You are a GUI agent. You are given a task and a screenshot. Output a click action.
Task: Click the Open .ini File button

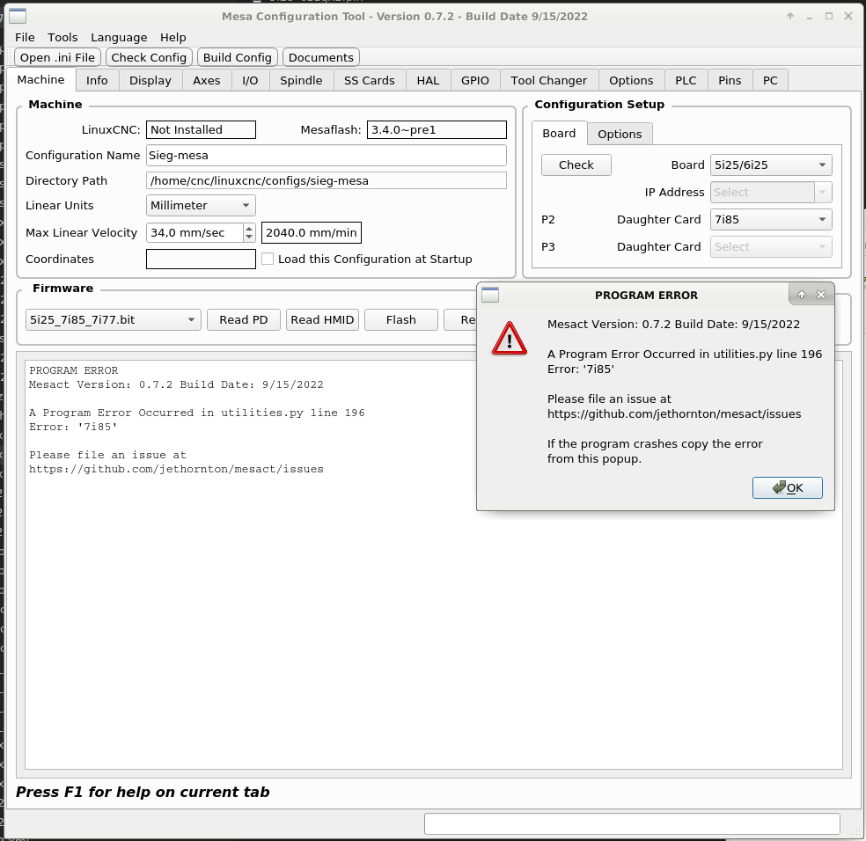point(57,57)
